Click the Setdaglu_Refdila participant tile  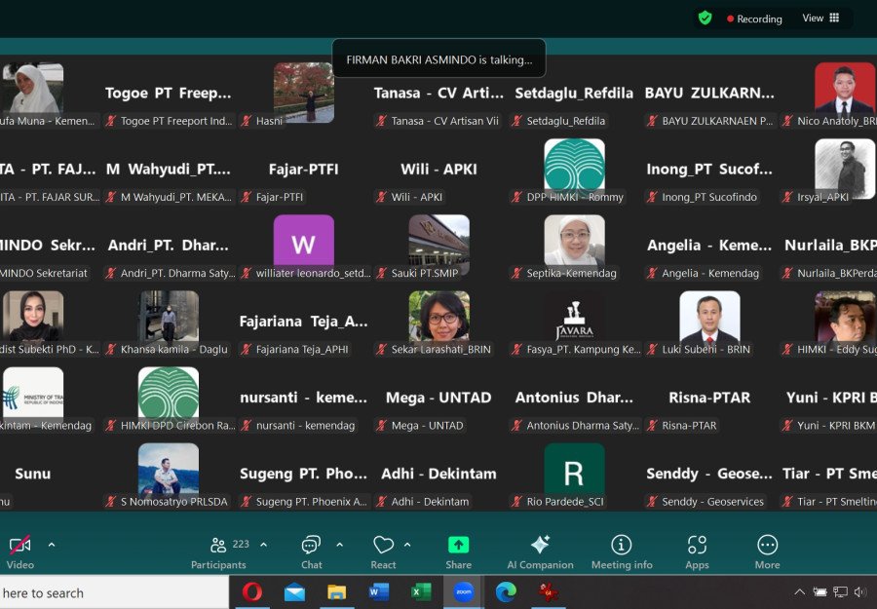tap(574, 93)
